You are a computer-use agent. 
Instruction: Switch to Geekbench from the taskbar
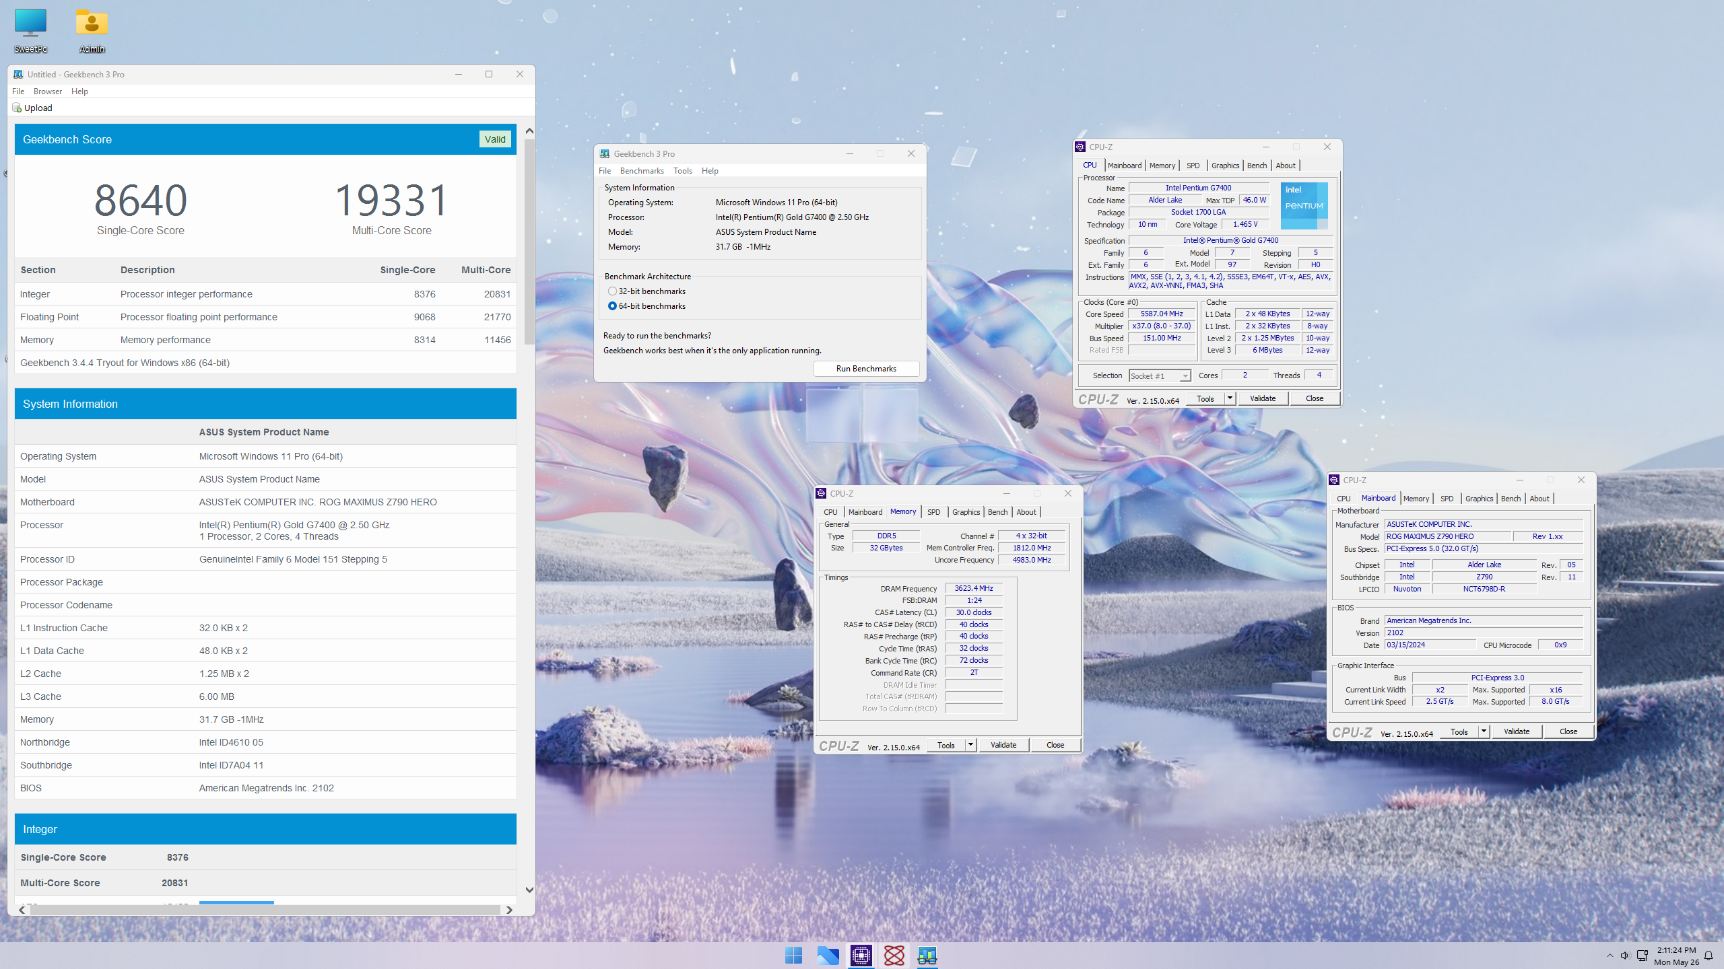[x=927, y=955]
